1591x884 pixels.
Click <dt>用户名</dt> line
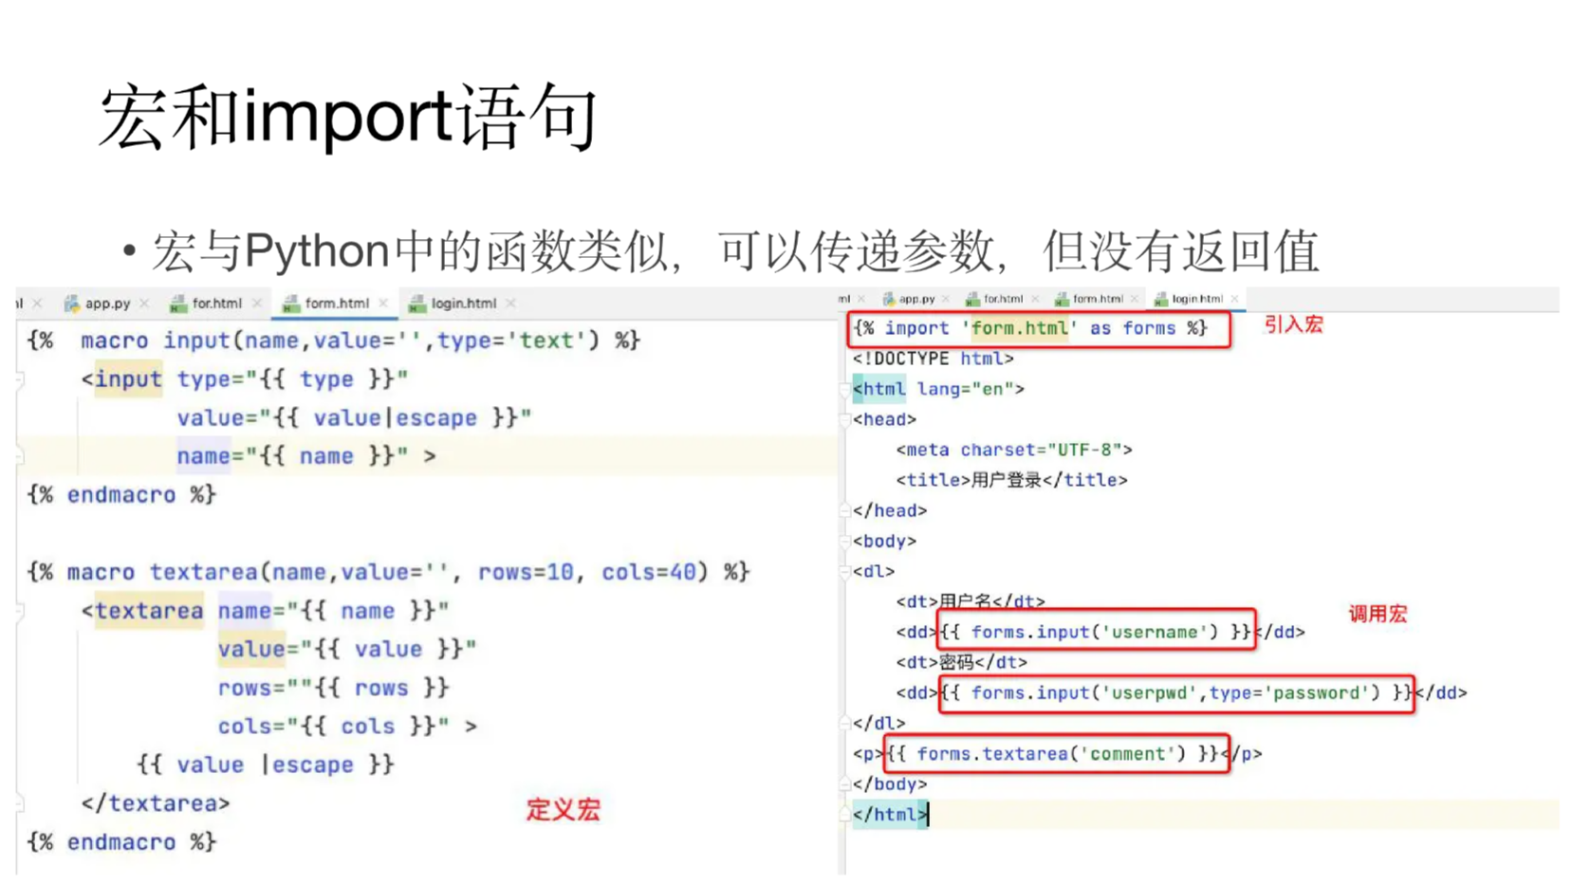coord(971,601)
